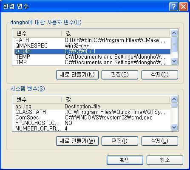190x170 pixels.
Task: Click the user variables scrollbar thumb
Action: (x=174, y=45)
